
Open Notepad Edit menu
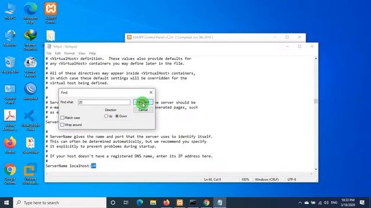pyautogui.click(x=58, y=53)
